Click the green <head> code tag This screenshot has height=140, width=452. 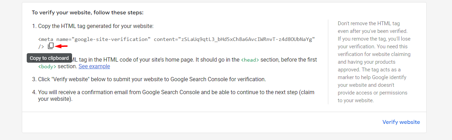click(250, 60)
